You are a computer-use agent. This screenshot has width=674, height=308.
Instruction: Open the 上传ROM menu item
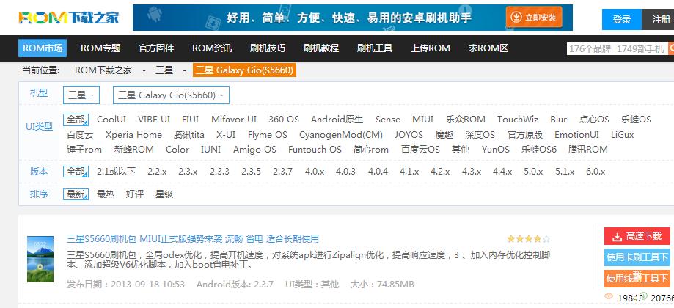tap(431, 48)
